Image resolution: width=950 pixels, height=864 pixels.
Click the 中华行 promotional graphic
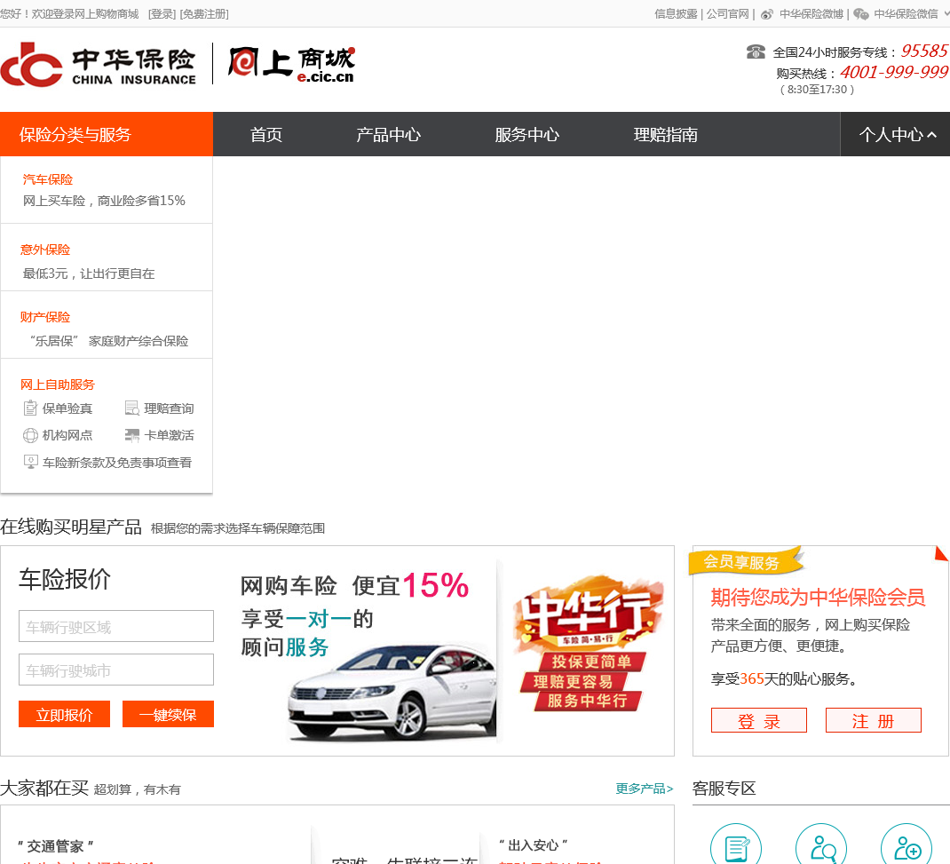pos(587,644)
